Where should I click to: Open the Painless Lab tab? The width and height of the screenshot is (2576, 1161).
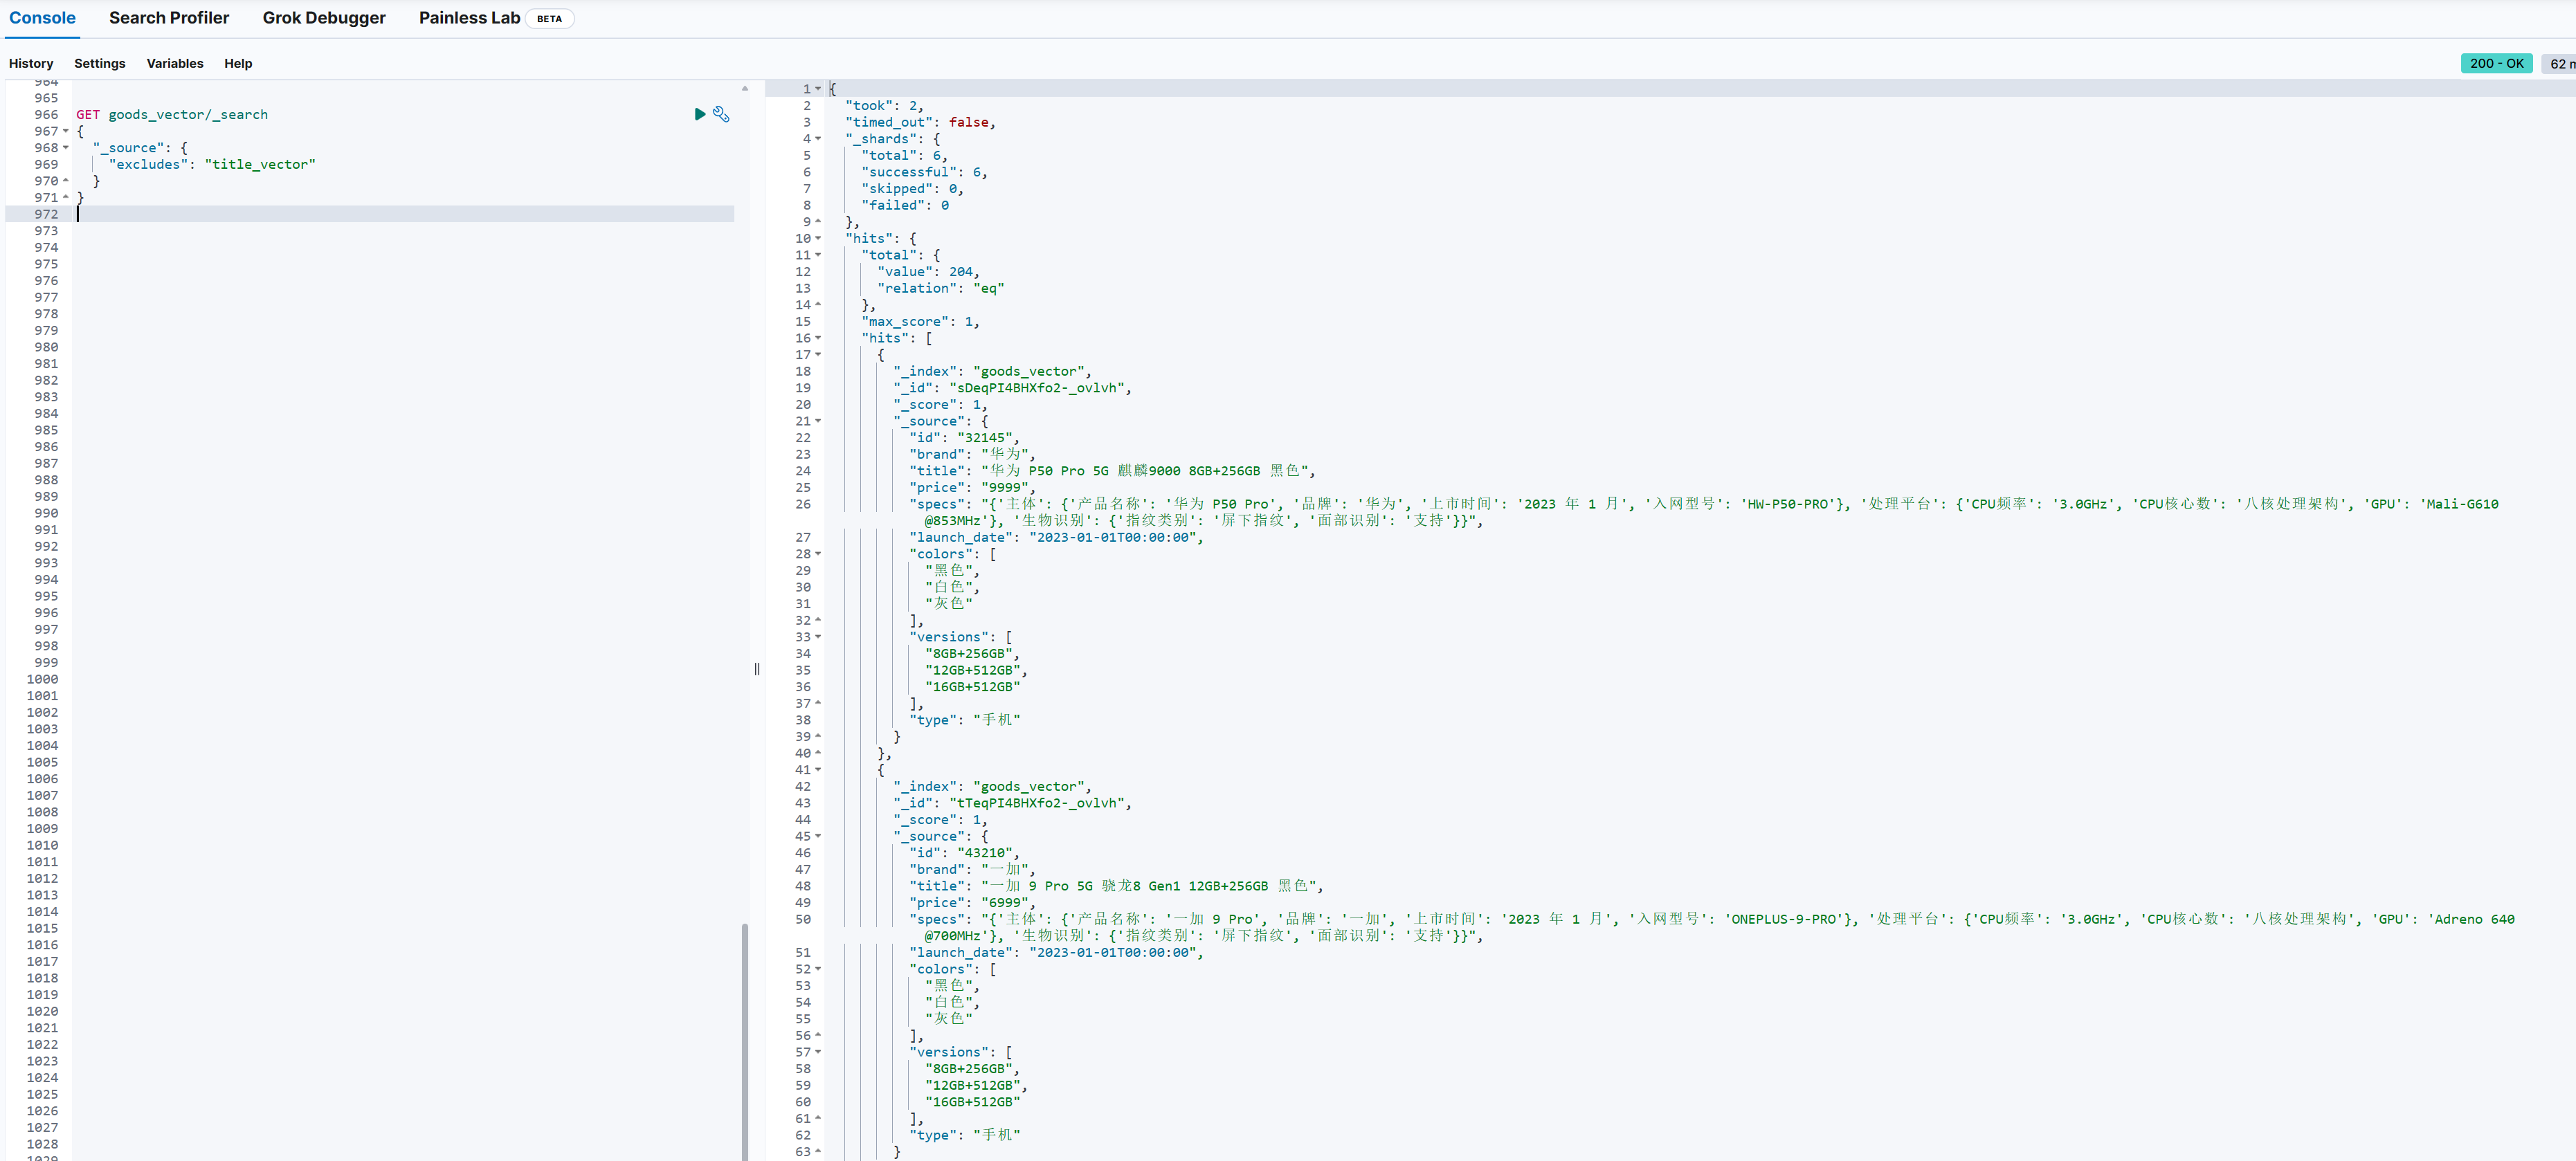tap(469, 18)
